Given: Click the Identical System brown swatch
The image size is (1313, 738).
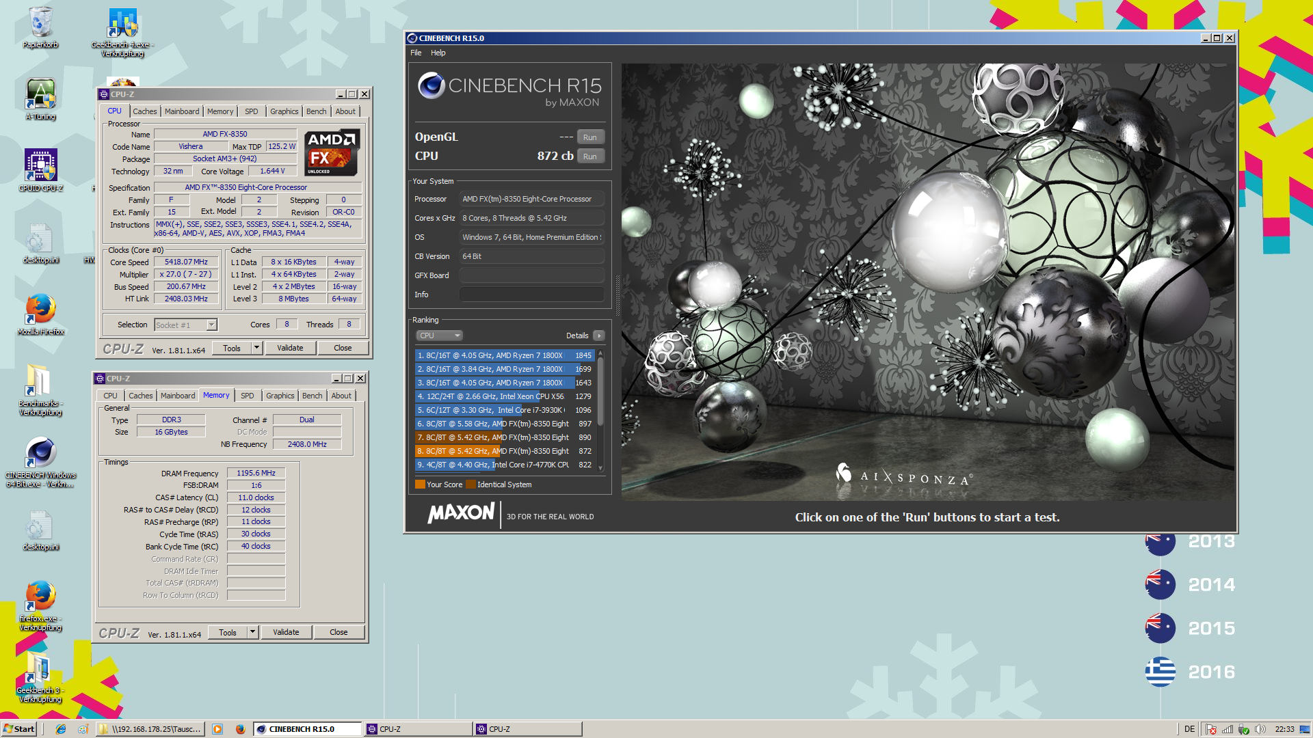Looking at the screenshot, I should tap(470, 484).
